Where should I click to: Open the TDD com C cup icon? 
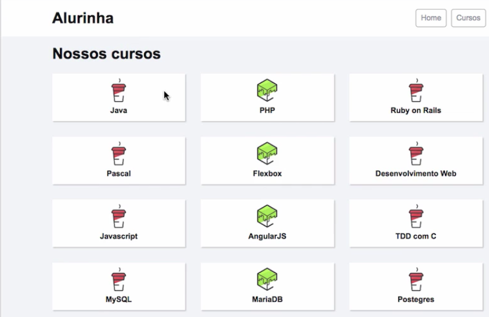416,218
